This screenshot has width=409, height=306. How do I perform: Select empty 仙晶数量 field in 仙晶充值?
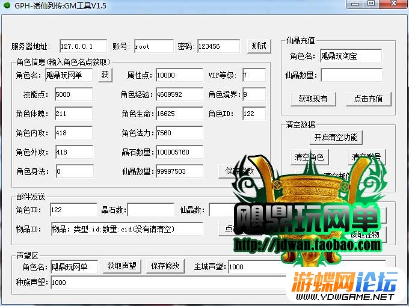[351, 75]
